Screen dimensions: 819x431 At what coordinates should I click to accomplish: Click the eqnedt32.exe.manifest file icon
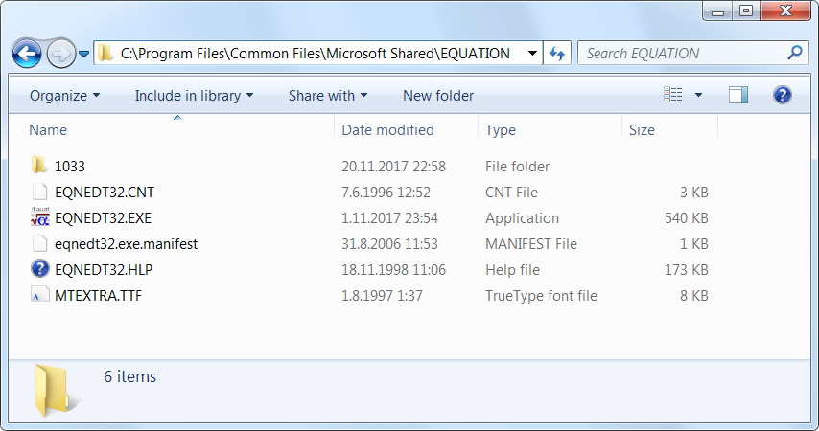[39, 243]
